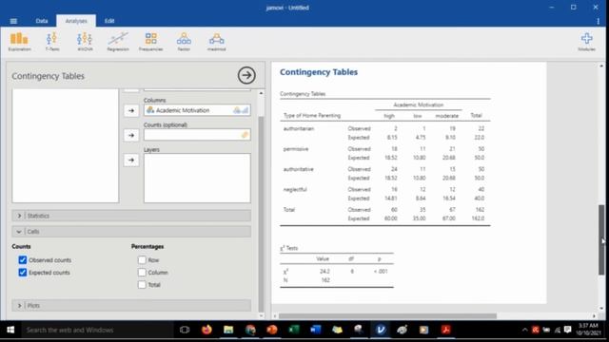The width and height of the screenshot is (609, 342).
Task: Open the Action Center notifications icon
Action: point(567,330)
